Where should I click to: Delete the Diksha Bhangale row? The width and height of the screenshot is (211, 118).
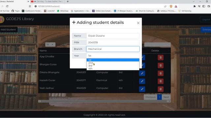(x=161, y=73)
